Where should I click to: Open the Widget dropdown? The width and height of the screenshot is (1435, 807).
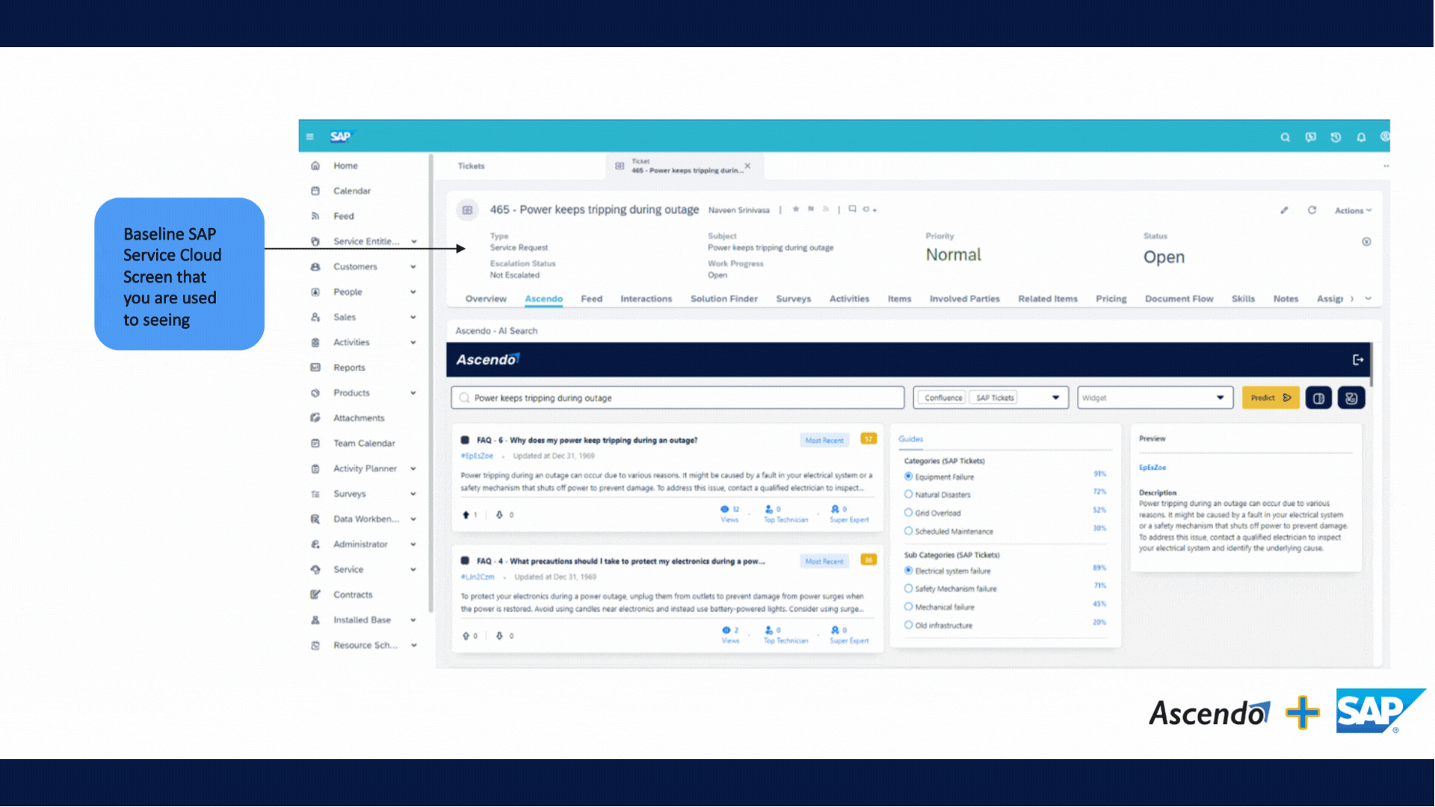pos(1154,398)
